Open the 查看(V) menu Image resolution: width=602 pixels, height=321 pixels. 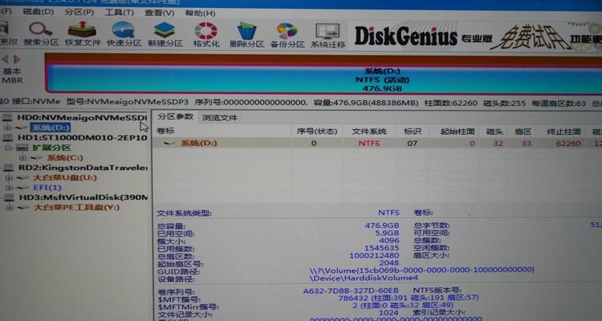pyautogui.click(x=160, y=13)
